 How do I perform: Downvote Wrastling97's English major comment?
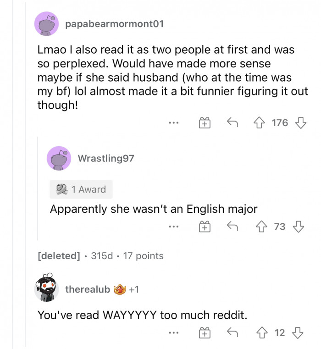[298, 227]
